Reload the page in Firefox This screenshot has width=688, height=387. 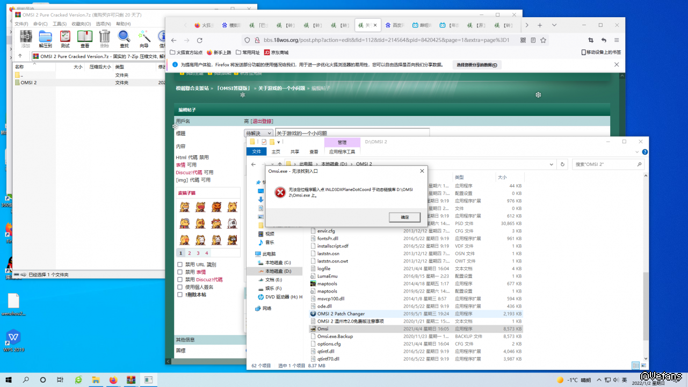click(199, 40)
